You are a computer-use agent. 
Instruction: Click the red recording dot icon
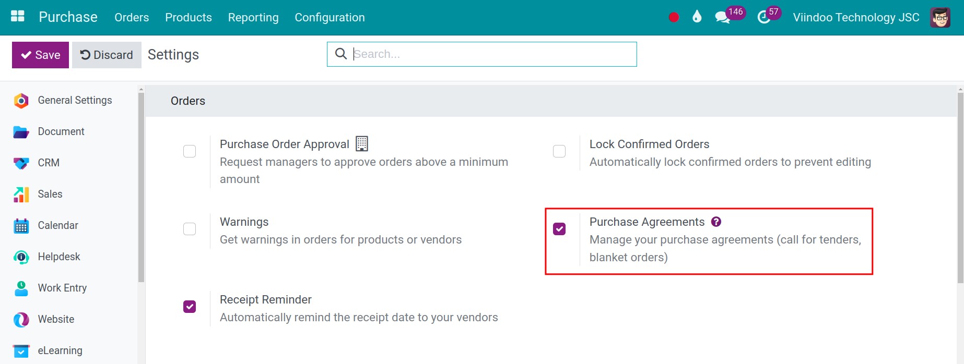[674, 17]
